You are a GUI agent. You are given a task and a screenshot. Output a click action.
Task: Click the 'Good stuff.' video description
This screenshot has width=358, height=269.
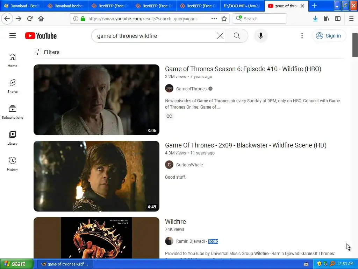[176, 177]
